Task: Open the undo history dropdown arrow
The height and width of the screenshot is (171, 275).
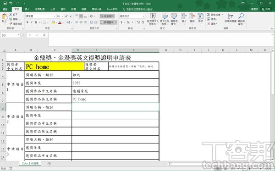Action: coord(14,3)
